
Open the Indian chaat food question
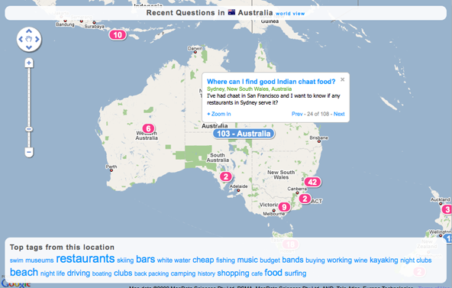pyautogui.click(x=271, y=82)
